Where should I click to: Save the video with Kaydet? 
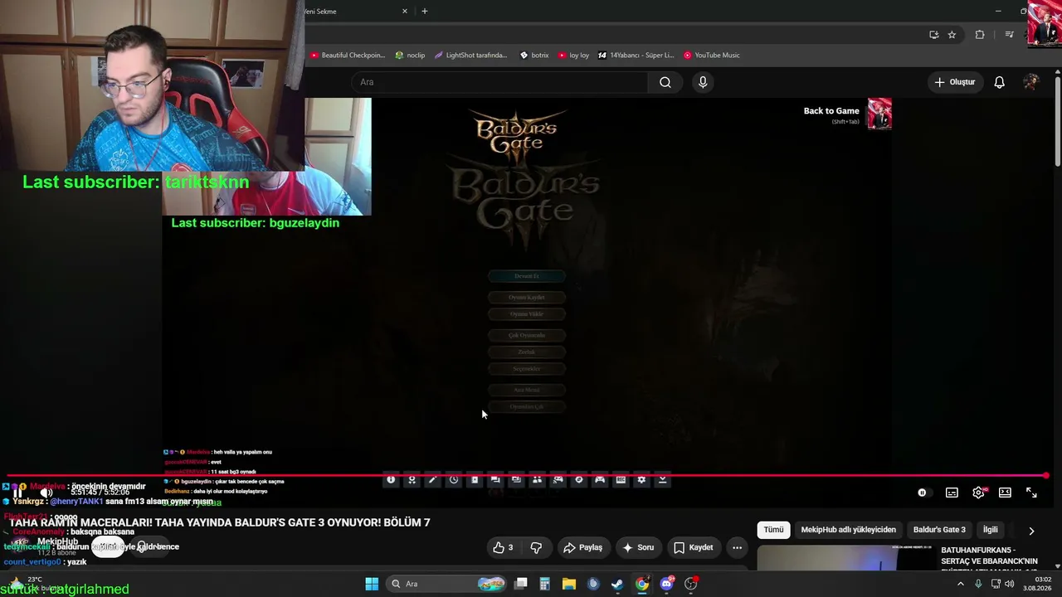[693, 547]
